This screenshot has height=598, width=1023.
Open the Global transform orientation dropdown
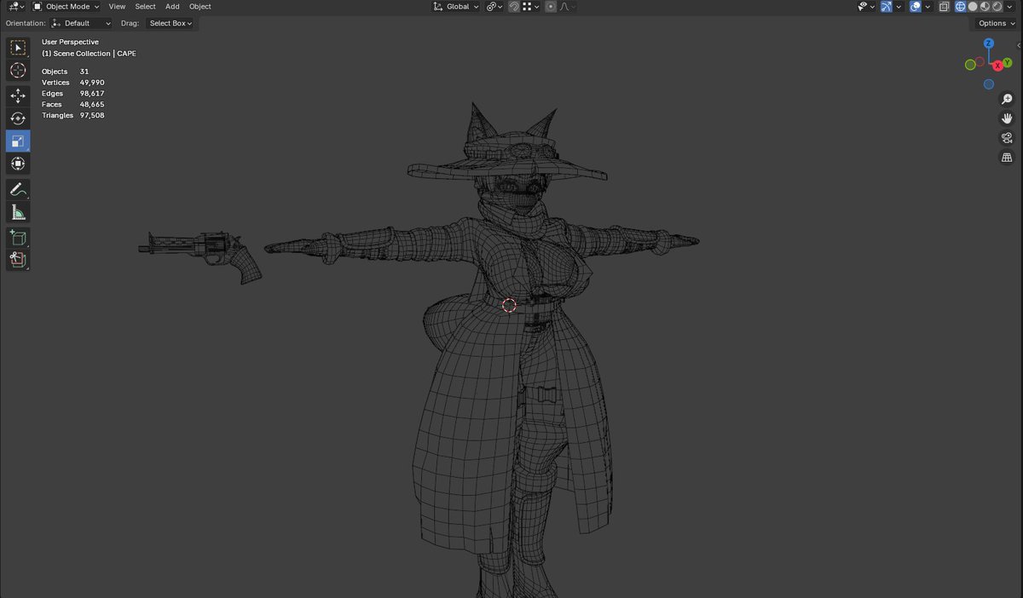455,6
